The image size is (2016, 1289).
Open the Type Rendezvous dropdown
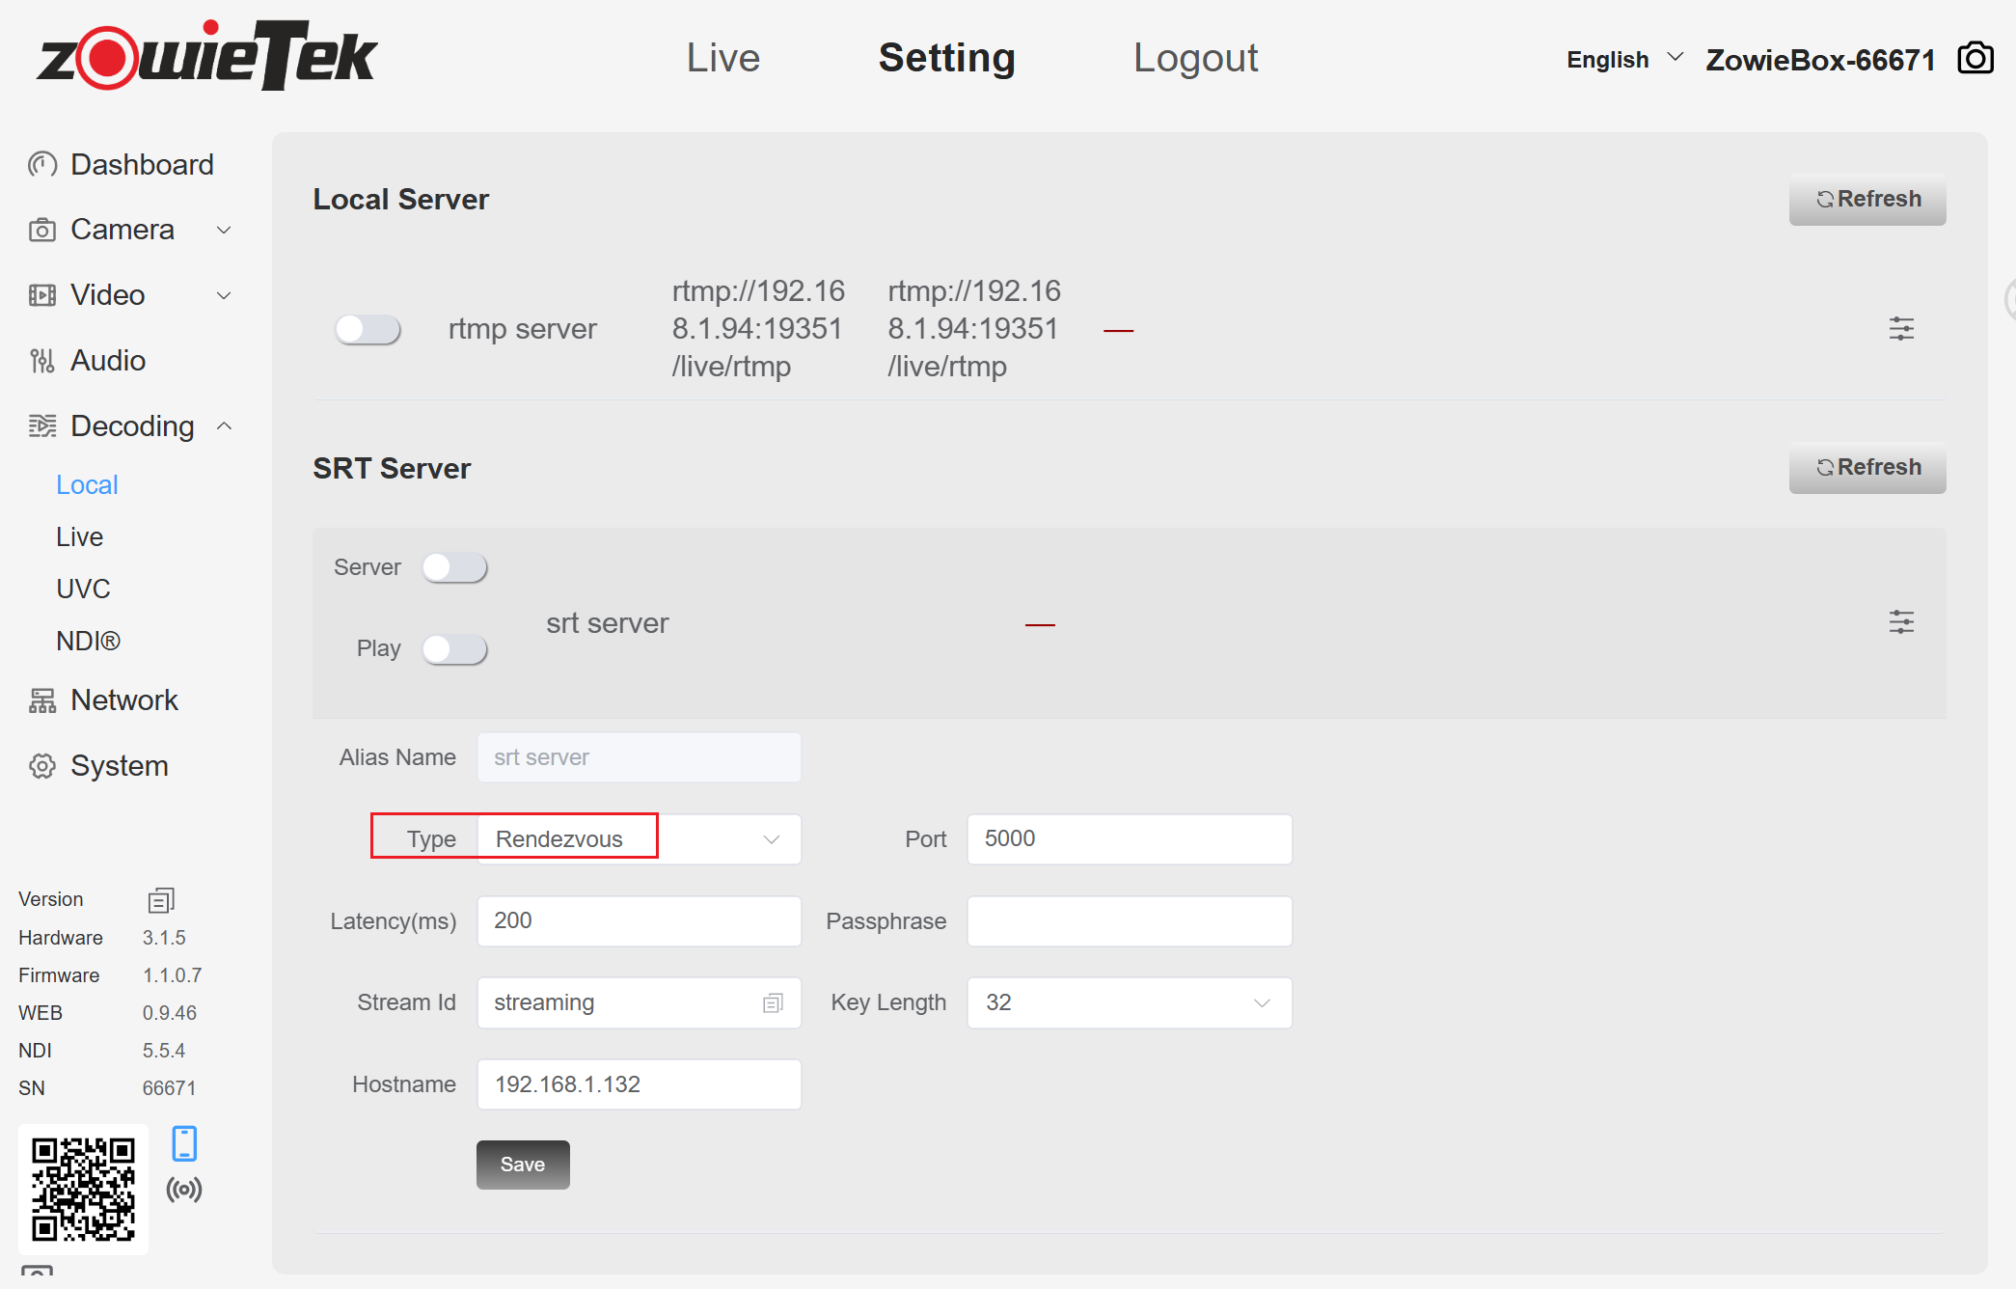(639, 839)
